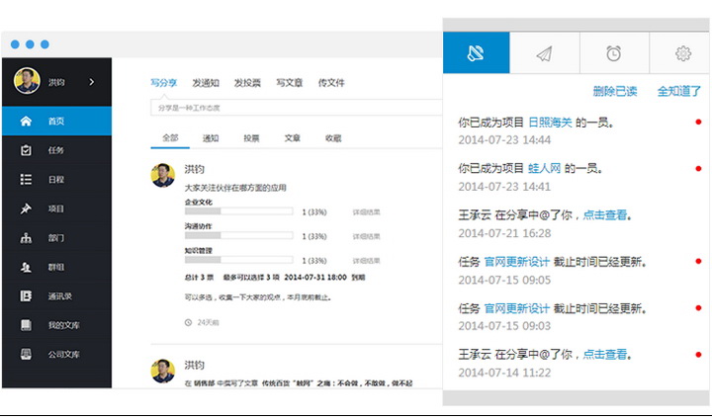
Task: View 详细结果 for 知识管理 option
Action: click(x=367, y=261)
